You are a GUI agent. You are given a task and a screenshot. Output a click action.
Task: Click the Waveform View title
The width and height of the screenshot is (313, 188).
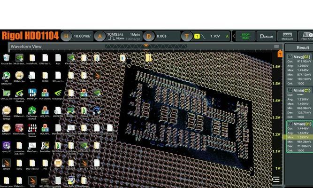26,47
